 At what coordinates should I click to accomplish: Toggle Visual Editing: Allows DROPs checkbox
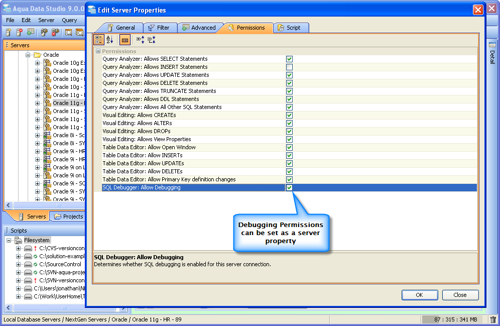click(289, 132)
